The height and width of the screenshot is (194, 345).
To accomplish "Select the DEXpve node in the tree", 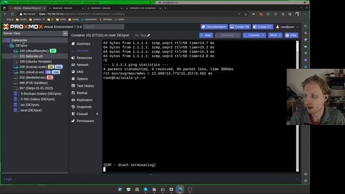I will click(22, 45).
